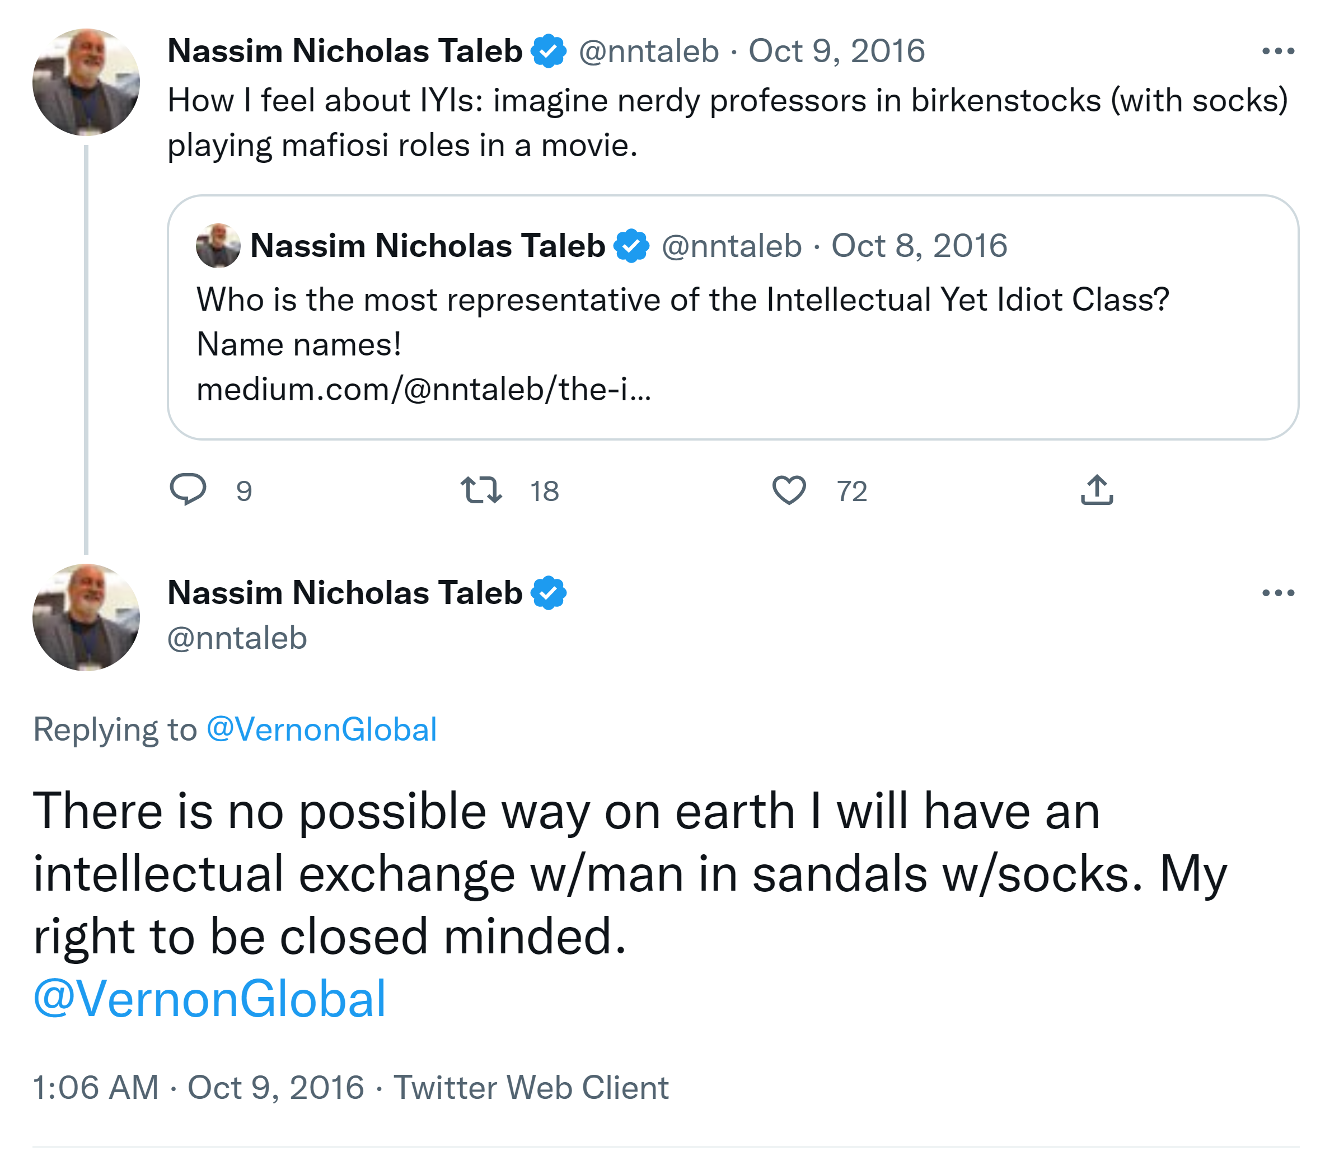Click the small avatar in the quoted tweet
The height and width of the screenshot is (1170, 1325).
coord(218,246)
